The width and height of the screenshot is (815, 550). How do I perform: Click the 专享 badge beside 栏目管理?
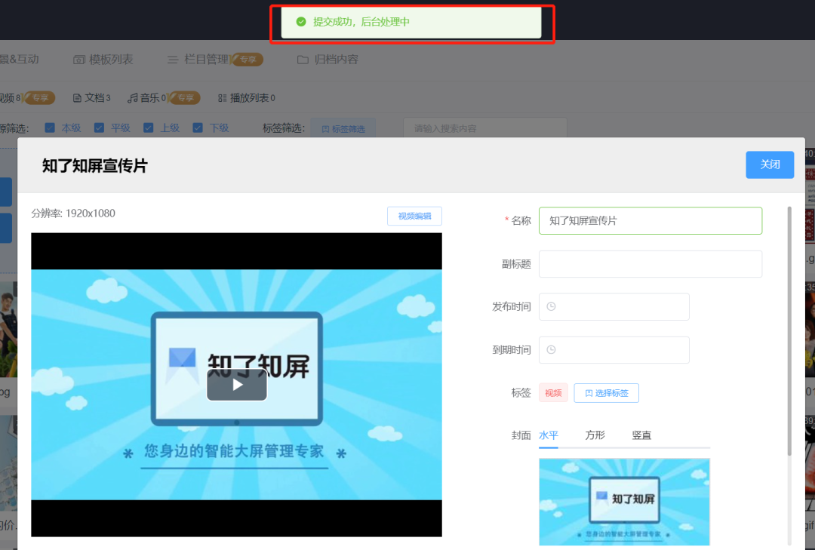click(246, 60)
